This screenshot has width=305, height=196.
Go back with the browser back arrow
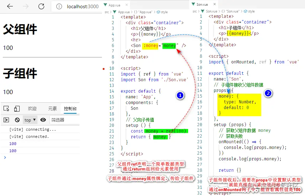(x=10, y=6)
